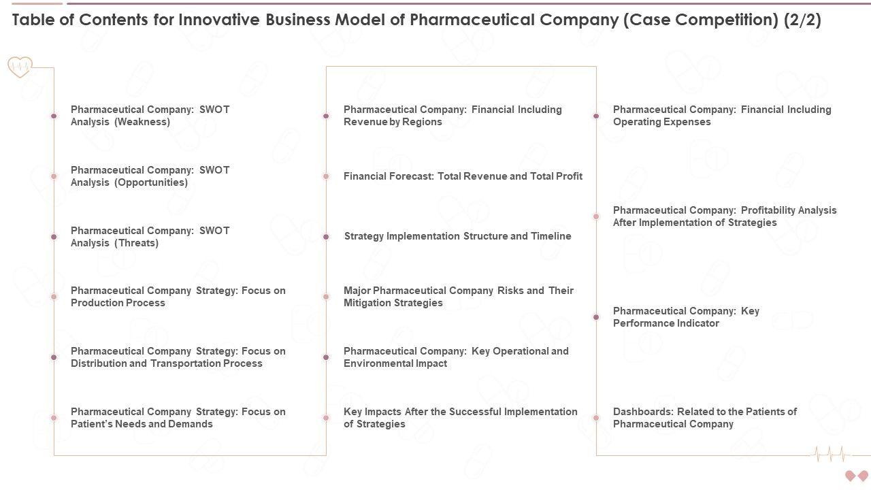Select Profitability Analysis After Implementation entry
Viewport: 871px width, 490px height.
tap(724, 216)
